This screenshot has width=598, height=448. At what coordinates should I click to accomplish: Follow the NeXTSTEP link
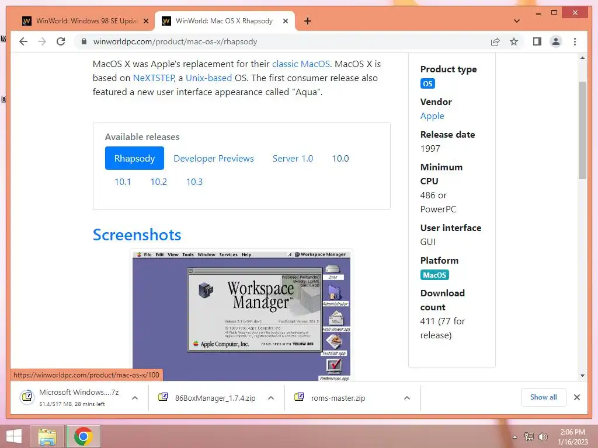(154, 78)
